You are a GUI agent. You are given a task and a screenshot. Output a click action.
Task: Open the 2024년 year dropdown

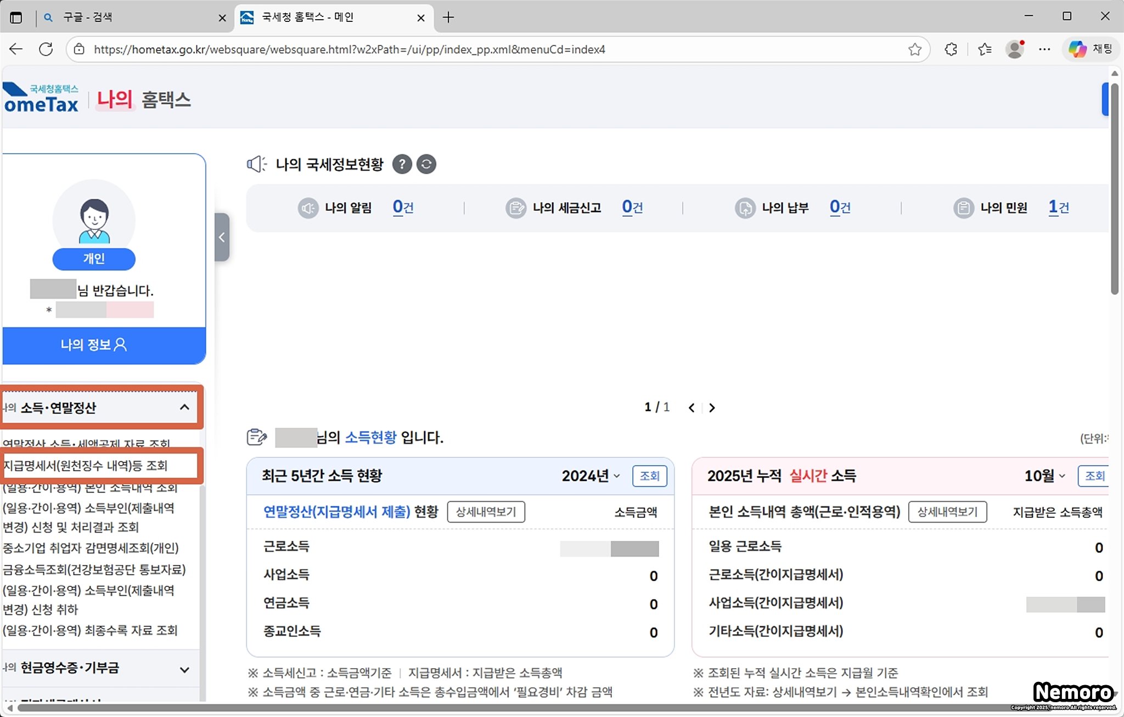[591, 476]
